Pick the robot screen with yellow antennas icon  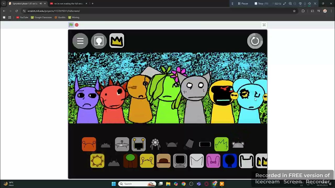click(x=138, y=144)
